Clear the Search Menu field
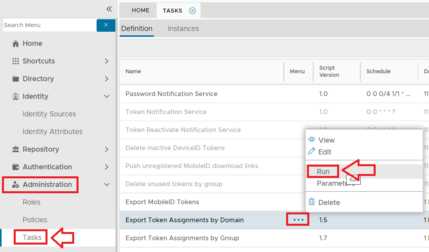Screen dimensions: 429x252 [x=106, y=25]
